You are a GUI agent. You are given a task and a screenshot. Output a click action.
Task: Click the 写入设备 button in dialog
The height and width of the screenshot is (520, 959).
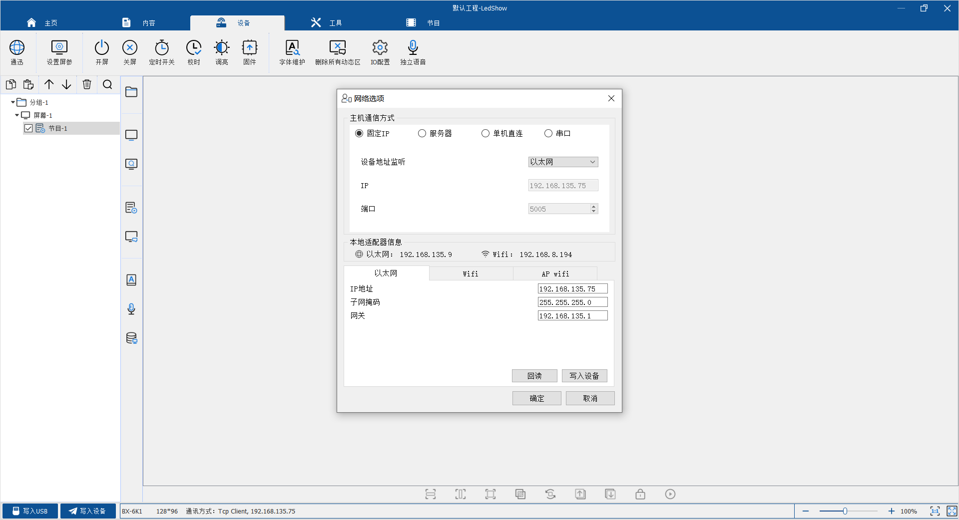[584, 376]
